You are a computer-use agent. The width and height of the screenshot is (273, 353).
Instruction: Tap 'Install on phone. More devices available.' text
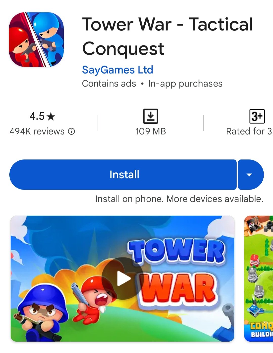pyautogui.click(x=179, y=199)
